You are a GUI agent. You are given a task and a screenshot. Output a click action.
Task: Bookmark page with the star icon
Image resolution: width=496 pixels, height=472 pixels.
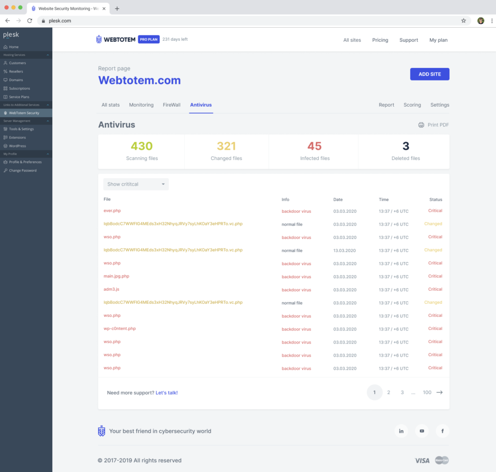[x=464, y=21]
